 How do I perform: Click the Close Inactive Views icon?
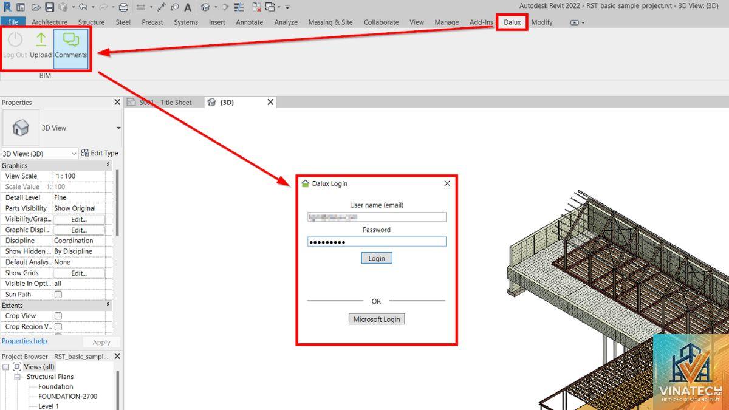click(x=256, y=7)
